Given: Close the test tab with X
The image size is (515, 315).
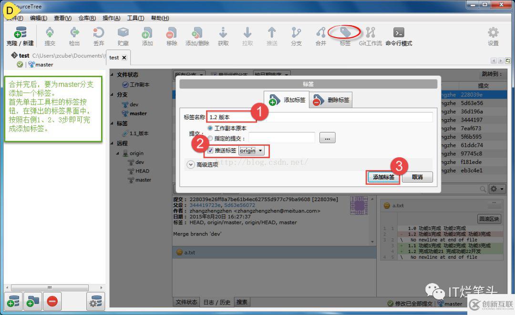Looking at the screenshot, I should click(x=124, y=58).
